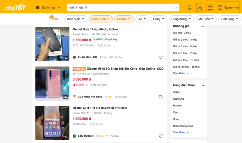Select Giá từ 5 triệu - 7 triệu
This screenshot has width=242, height=143.
coord(185,53)
